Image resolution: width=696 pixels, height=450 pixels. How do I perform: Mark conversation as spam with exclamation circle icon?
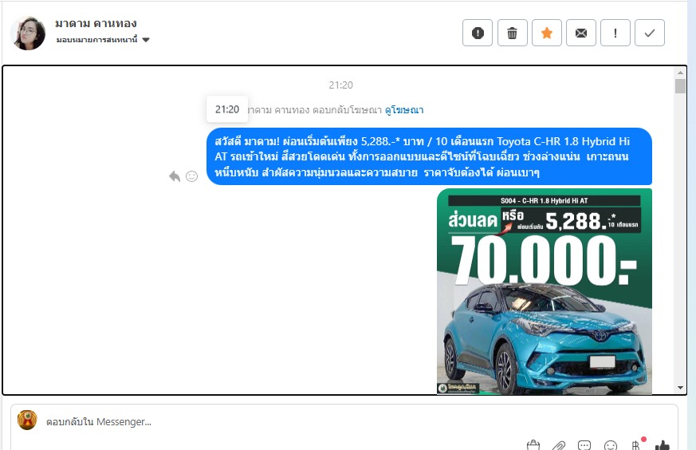coord(478,33)
